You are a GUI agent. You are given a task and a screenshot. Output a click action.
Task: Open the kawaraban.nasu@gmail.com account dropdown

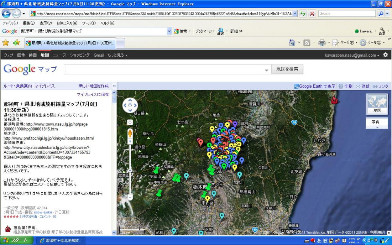[352, 55]
